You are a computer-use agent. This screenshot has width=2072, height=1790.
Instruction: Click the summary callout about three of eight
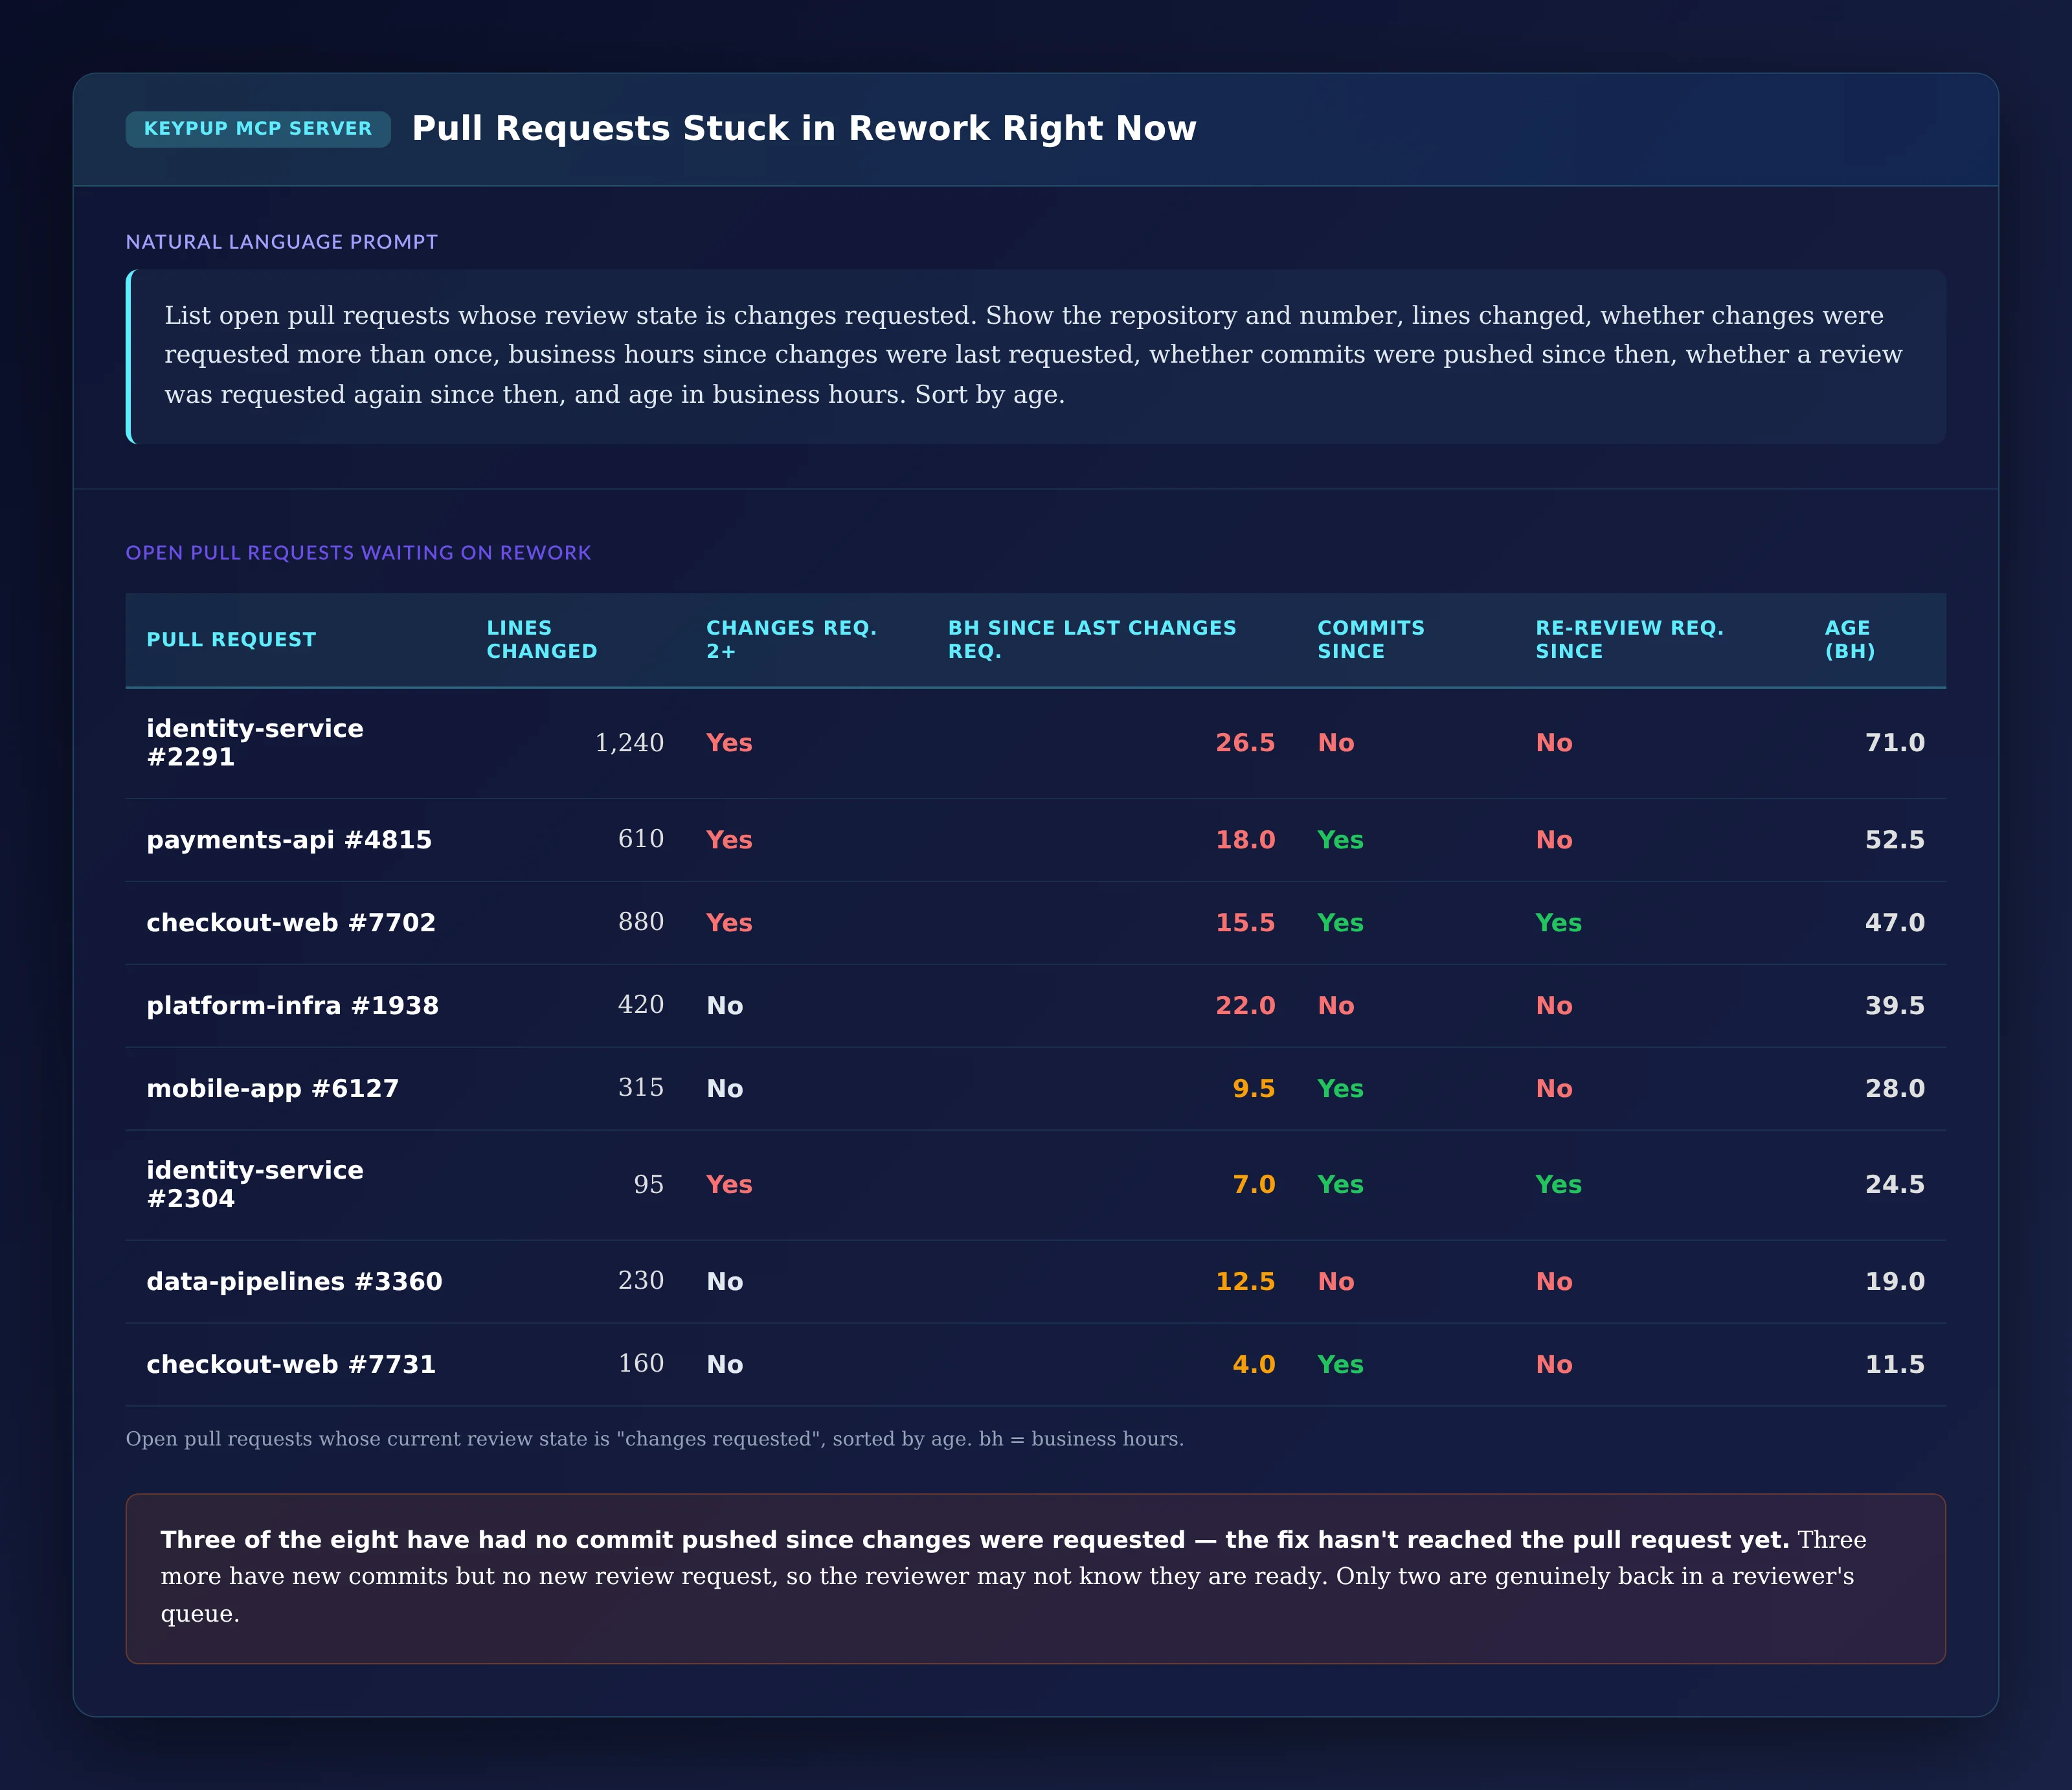[x=1036, y=1579]
